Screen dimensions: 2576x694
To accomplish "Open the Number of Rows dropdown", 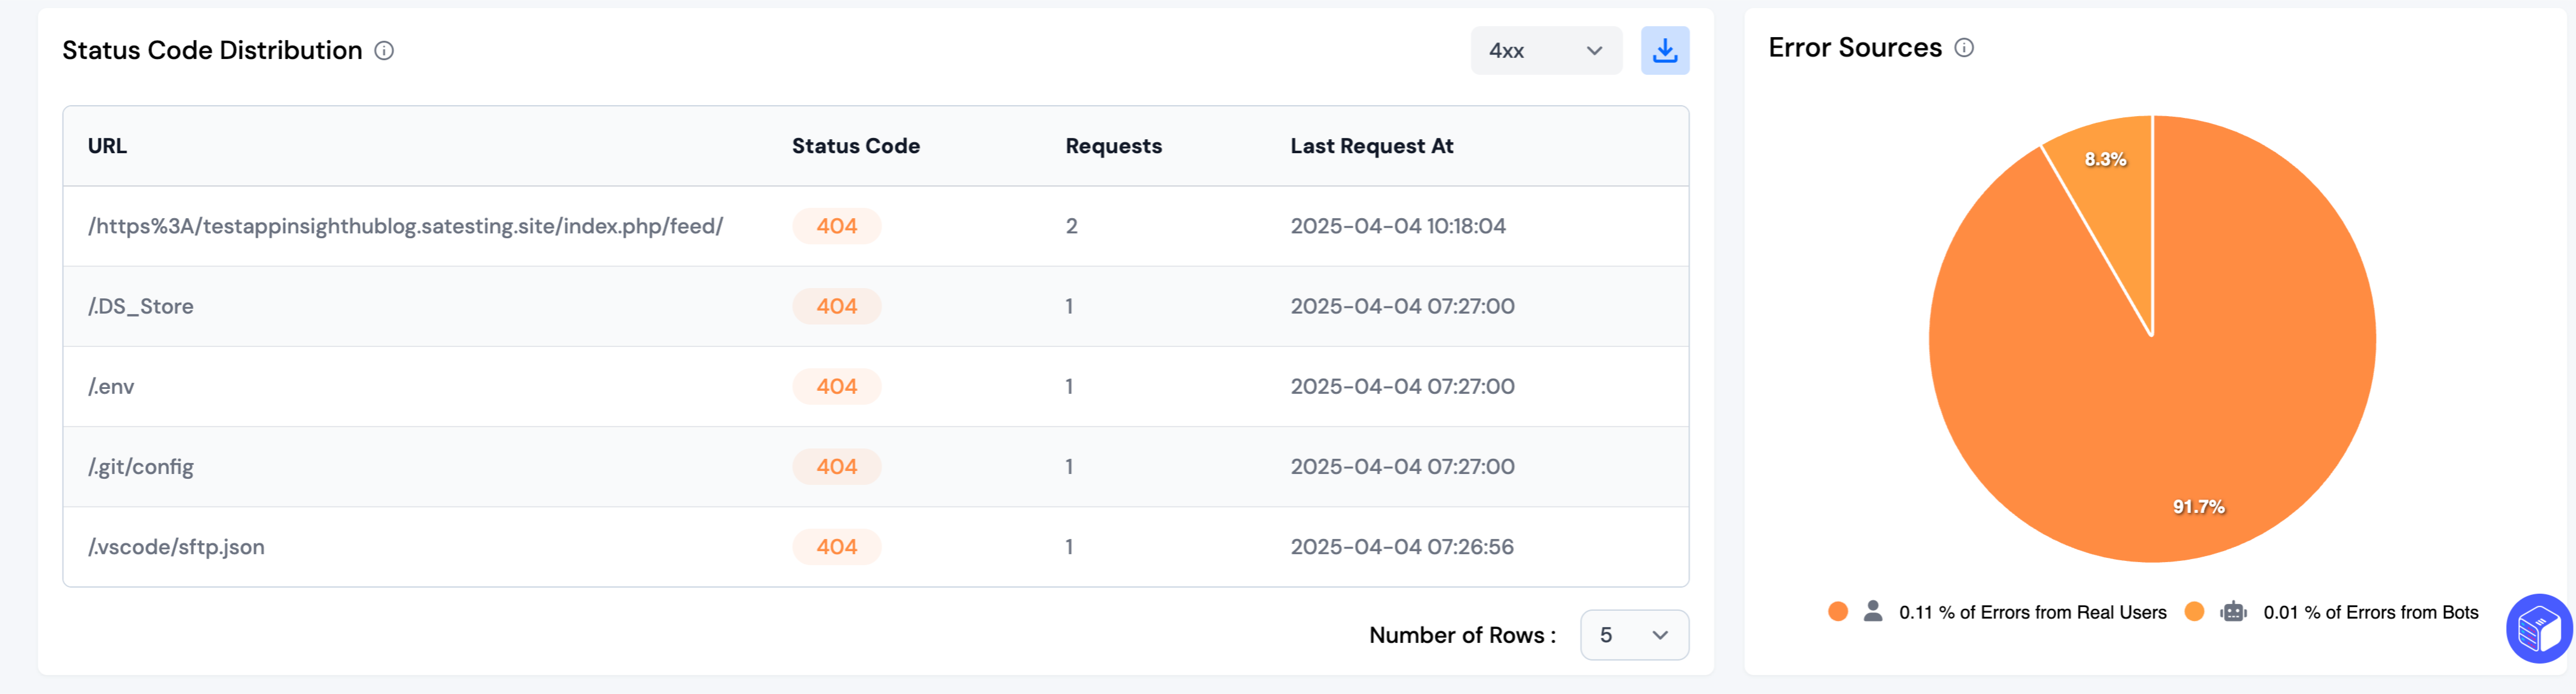I will point(1633,635).
